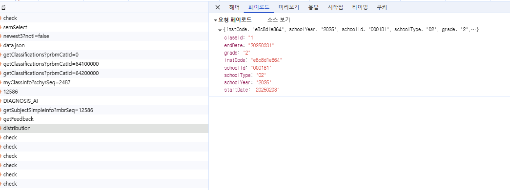Click fetch icon beside data.json
The image size is (510, 190).
coord(1,45)
